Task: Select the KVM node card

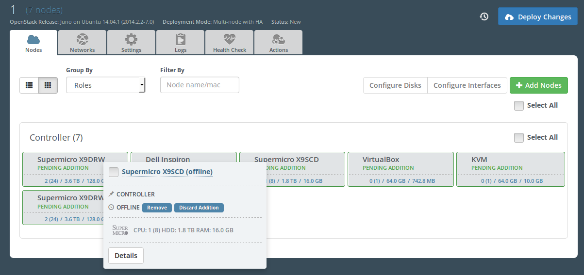Action: (510, 169)
